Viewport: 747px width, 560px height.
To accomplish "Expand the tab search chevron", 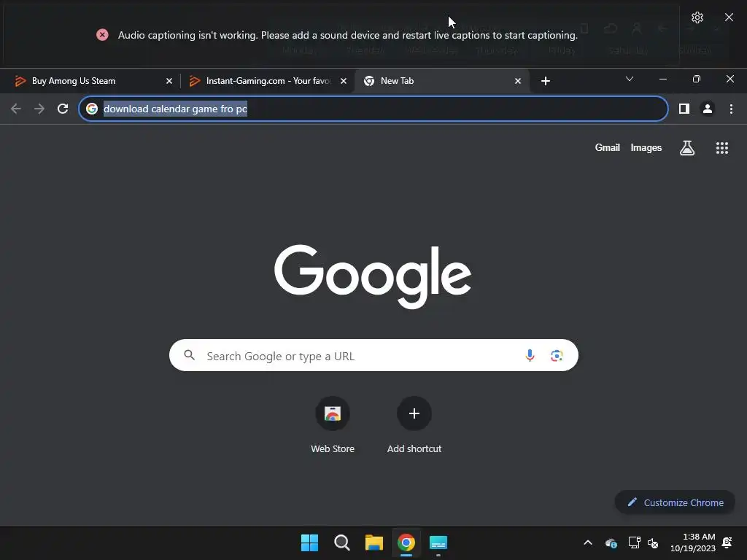I will click(630, 79).
